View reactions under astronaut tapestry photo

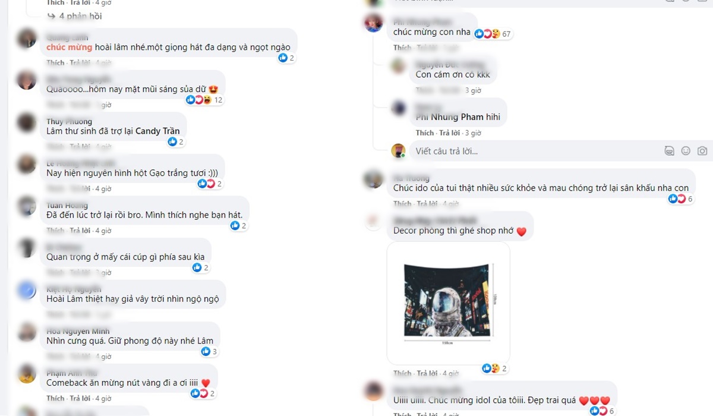(494, 368)
